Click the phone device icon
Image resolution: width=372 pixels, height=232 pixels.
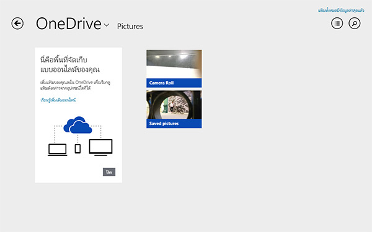(77, 148)
